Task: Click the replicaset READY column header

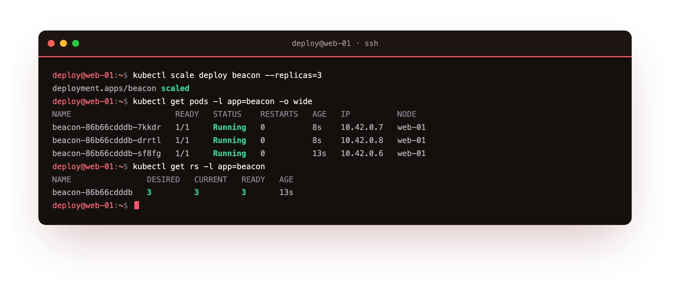Action: [x=253, y=180]
